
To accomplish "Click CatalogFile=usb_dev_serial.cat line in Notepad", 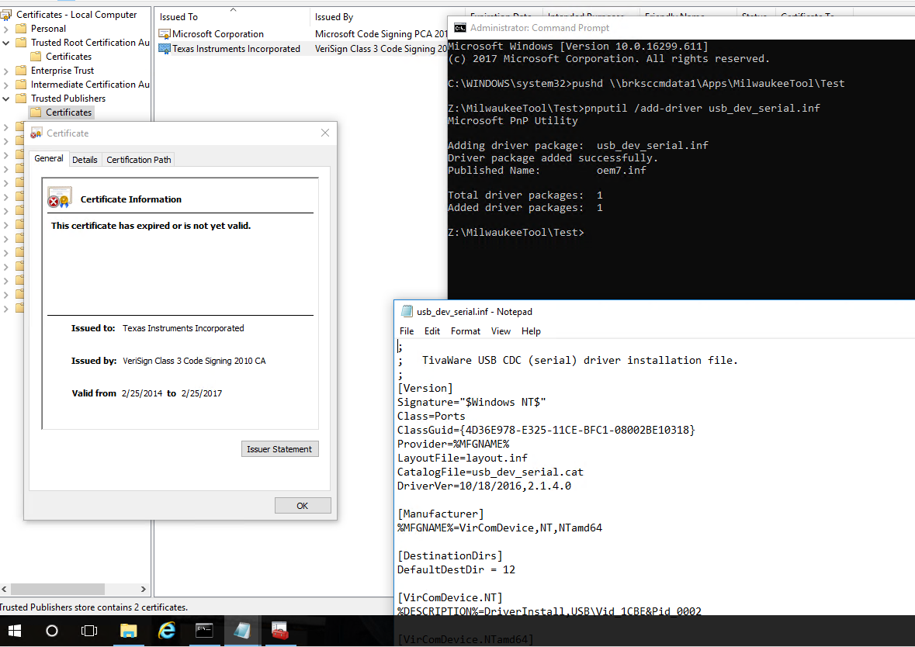I will (x=490, y=472).
